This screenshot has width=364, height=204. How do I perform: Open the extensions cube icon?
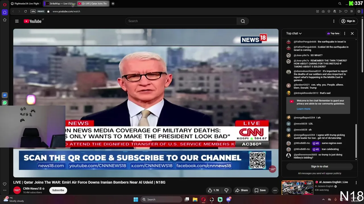359,11
